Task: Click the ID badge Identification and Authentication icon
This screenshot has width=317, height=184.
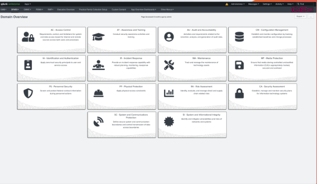Action: (28, 65)
